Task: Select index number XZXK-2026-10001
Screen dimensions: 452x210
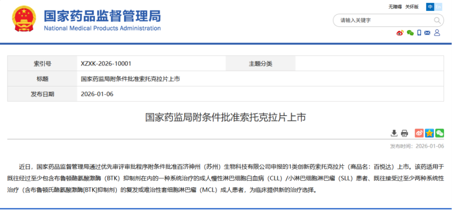Action: (106, 63)
